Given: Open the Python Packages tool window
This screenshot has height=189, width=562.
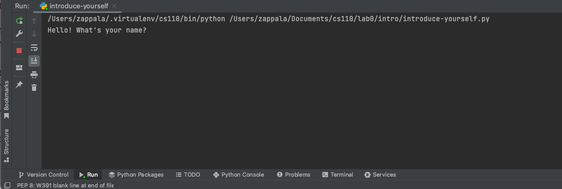Looking at the screenshot, I should 136,175.
